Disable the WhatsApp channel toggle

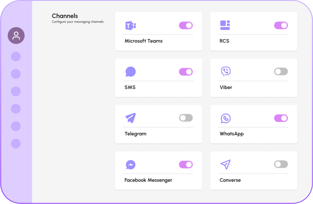point(281,118)
